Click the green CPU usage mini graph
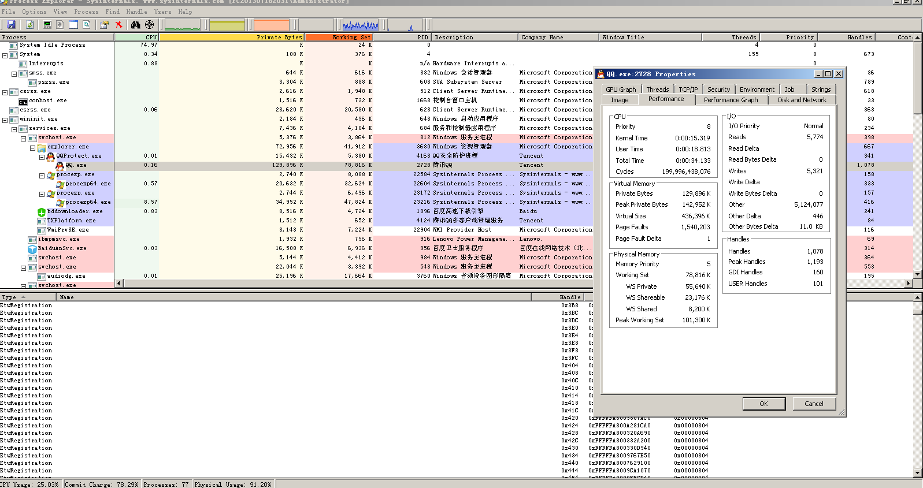Viewport: 923px width, 488px height. coord(183,25)
